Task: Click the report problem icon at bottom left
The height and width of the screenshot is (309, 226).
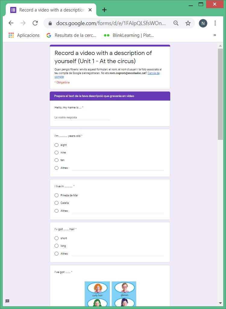Action: click(x=7, y=301)
